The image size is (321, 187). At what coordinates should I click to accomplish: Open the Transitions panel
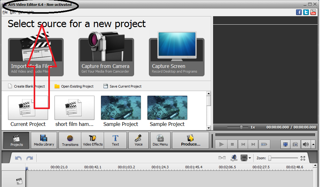tap(70, 141)
